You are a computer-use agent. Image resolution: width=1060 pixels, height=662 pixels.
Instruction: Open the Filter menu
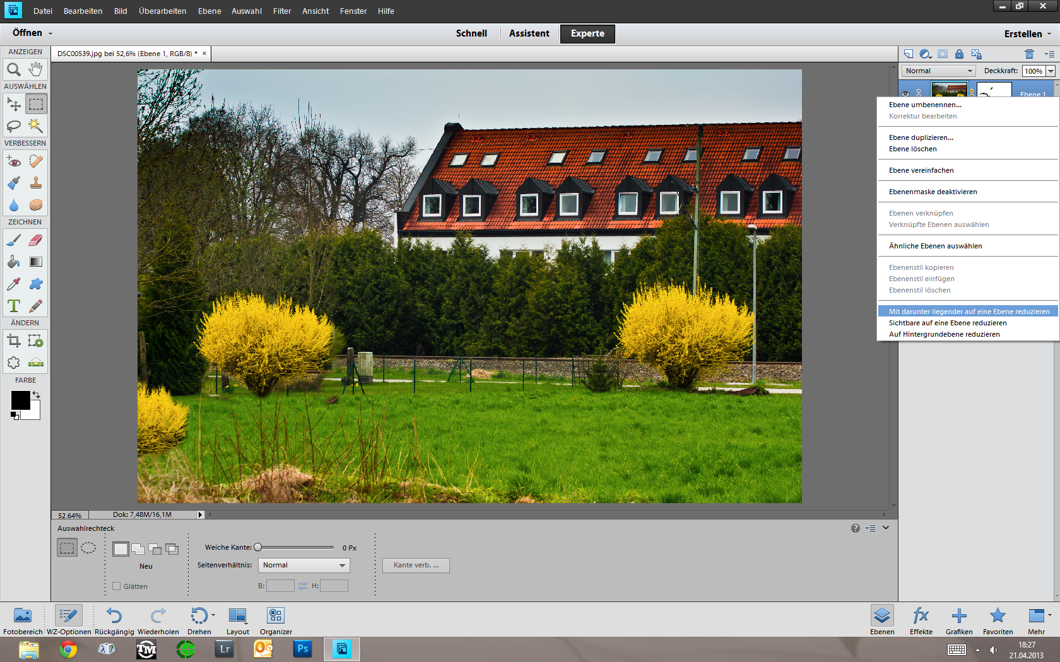pos(282,11)
